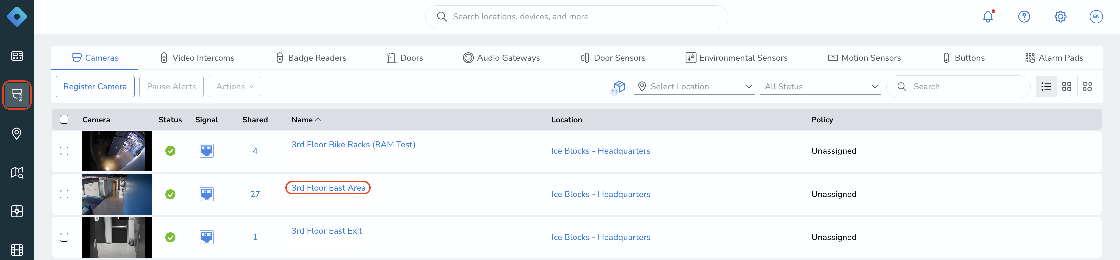The width and height of the screenshot is (1120, 260).
Task: Open the devices icon in the sidebar
Action: click(x=17, y=95)
